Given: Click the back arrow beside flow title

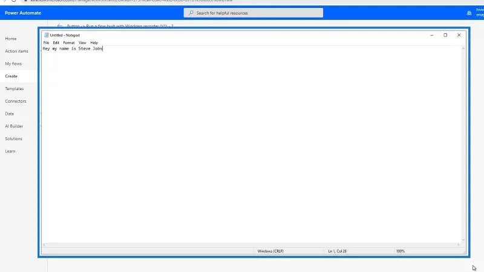Looking at the screenshot, I should [x=59, y=26].
